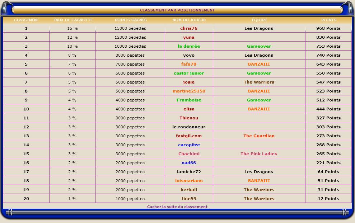Image resolution: width=355 pixels, height=223 pixels.
Task: Open The Guardian team page
Action: pyautogui.click(x=258, y=136)
